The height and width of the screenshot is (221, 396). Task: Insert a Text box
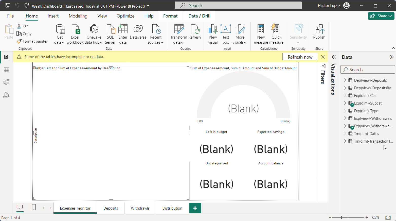tap(225, 34)
